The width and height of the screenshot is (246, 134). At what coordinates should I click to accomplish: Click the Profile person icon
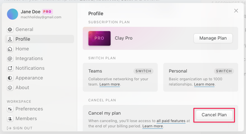(x=10, y=39)
